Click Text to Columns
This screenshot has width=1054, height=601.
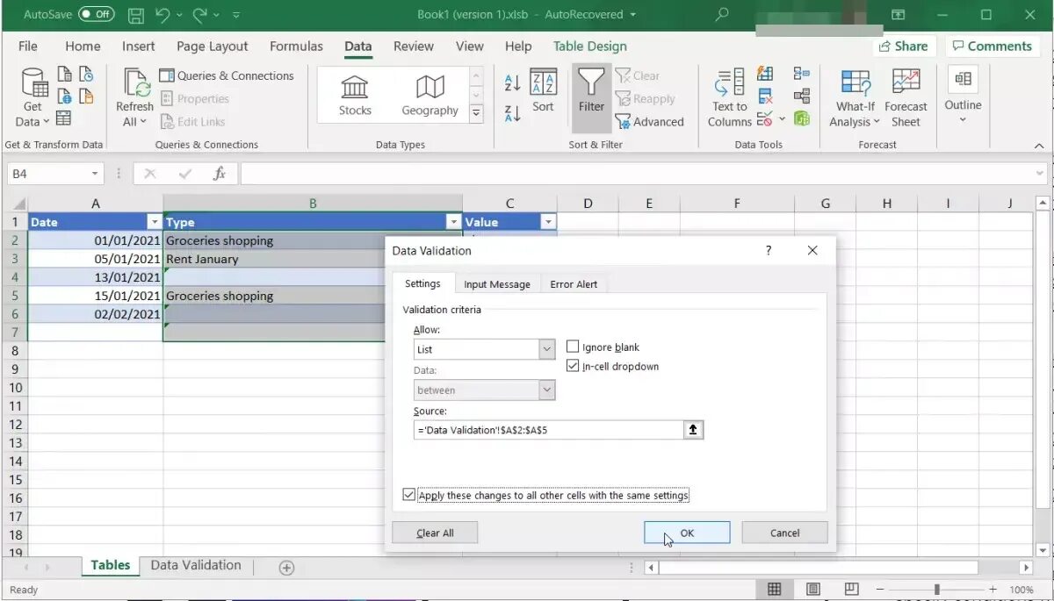(x=729, y=97)
